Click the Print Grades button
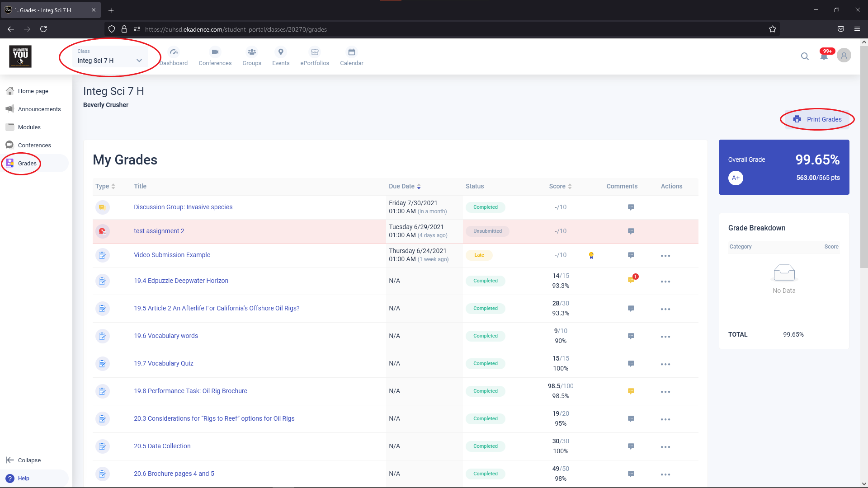This screenshot has height=488, width=868. point(817,119)
